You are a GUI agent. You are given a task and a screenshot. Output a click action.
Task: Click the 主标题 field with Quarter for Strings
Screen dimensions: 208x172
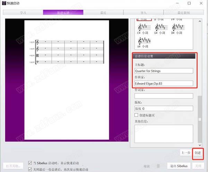(164, 71)
